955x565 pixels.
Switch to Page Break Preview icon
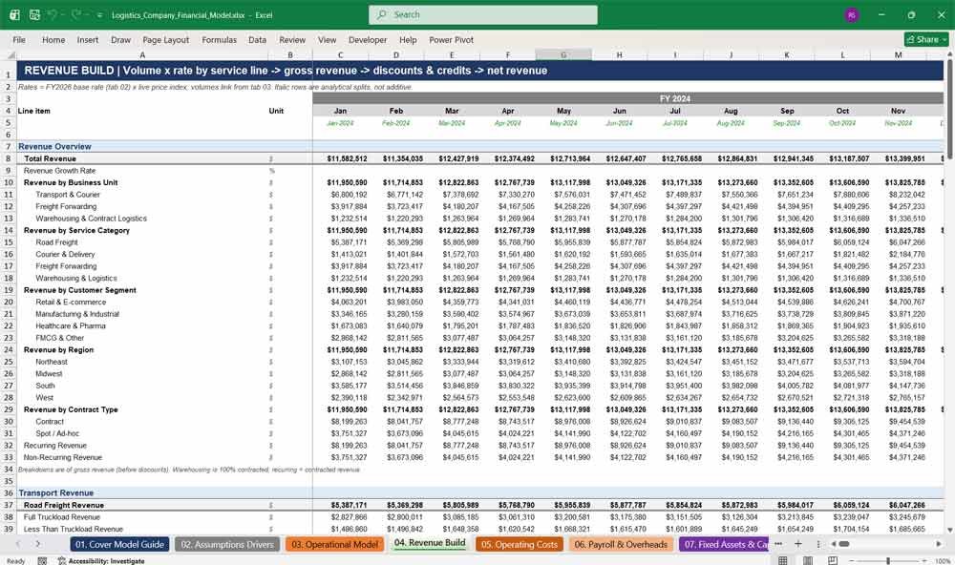[x=832, y=560]
